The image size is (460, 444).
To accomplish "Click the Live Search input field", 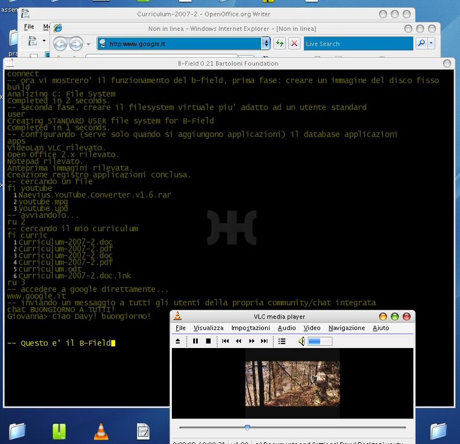I will point(358,43).
